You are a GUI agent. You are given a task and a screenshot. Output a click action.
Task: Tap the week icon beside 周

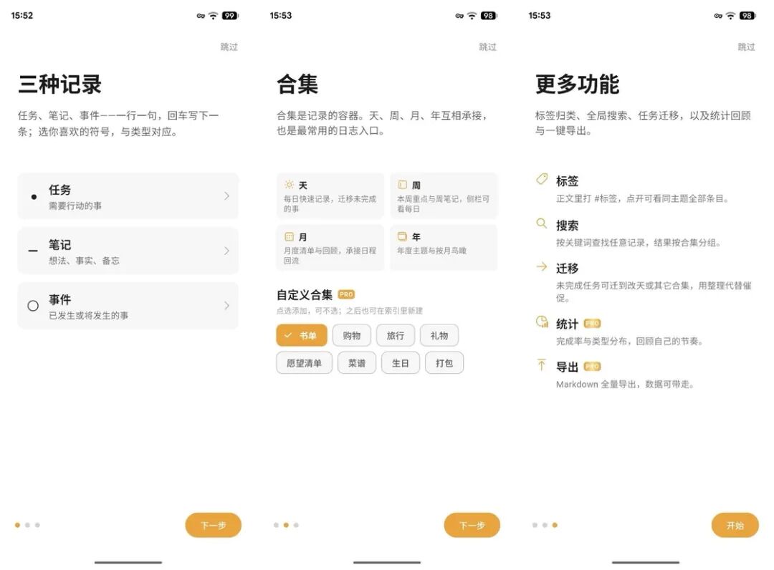(x=402, y=185)
